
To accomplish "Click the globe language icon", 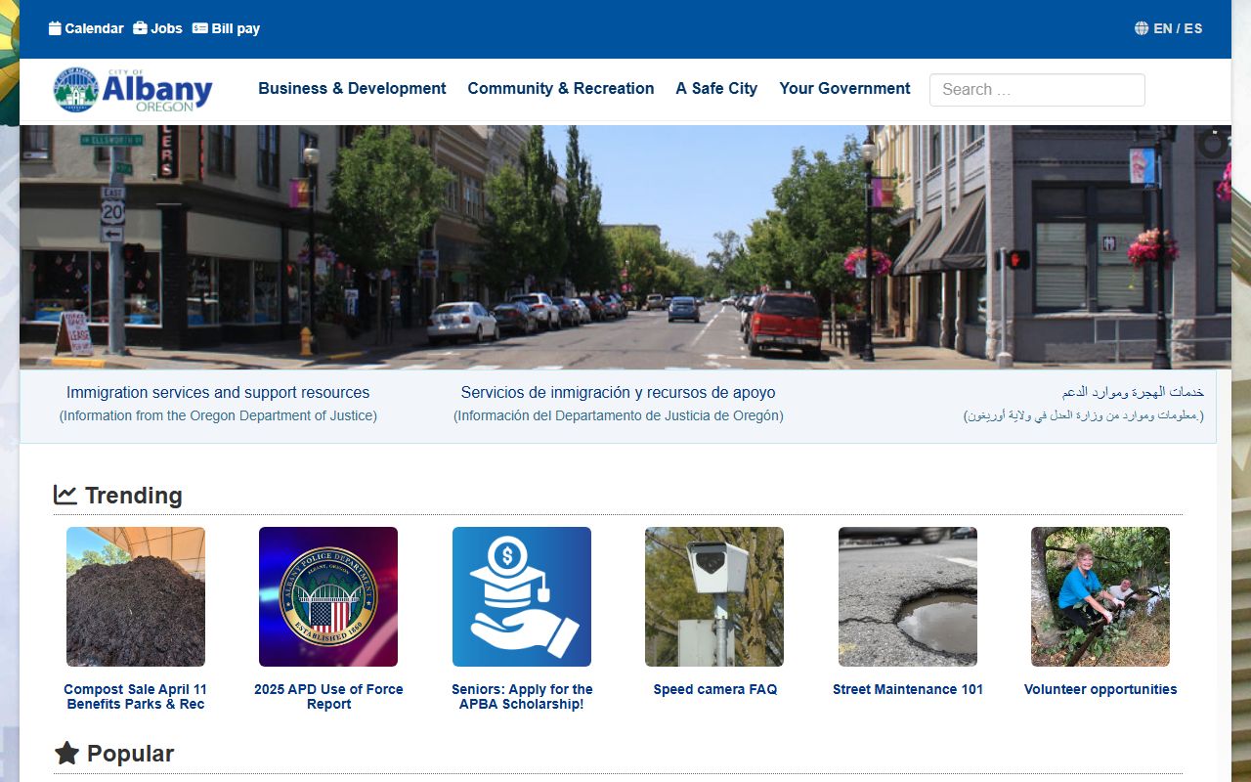I will [1142, 28].
